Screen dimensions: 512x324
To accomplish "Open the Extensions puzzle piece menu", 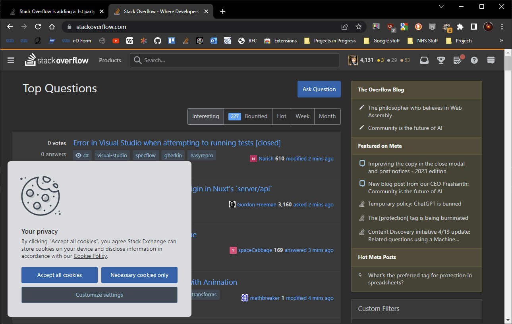I will click(460, 27).
